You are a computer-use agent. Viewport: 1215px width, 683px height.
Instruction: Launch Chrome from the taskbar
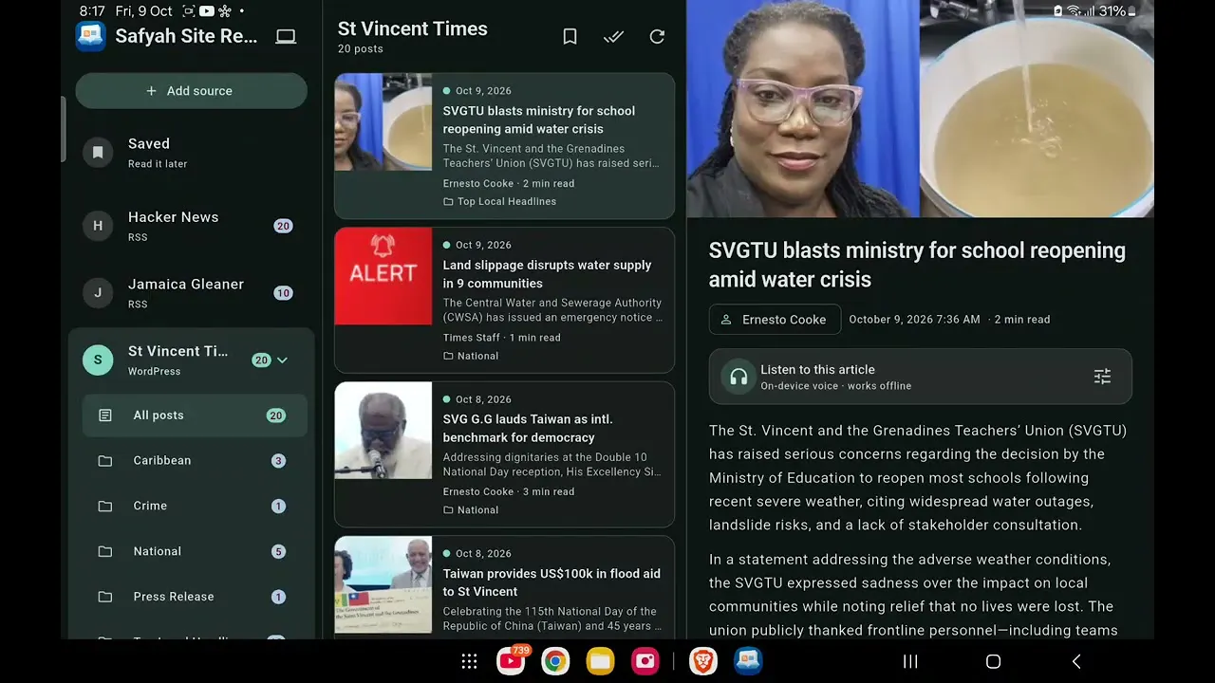555,661
